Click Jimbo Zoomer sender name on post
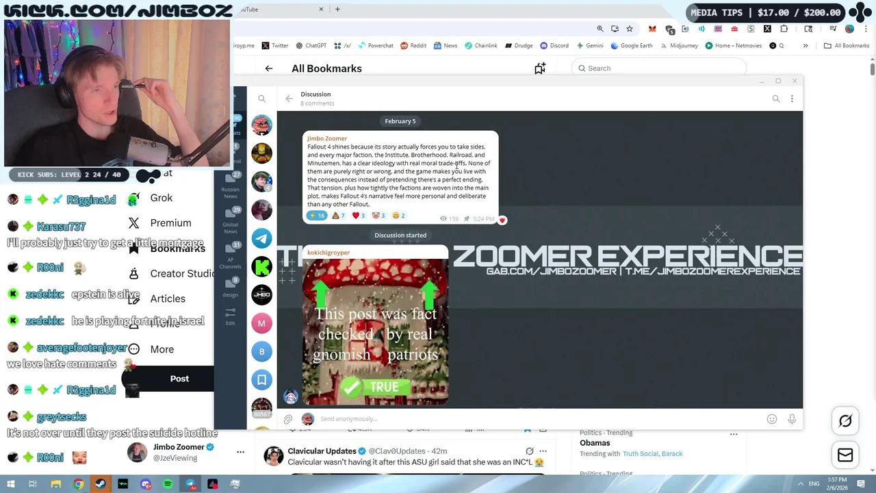 pos(327,138)
